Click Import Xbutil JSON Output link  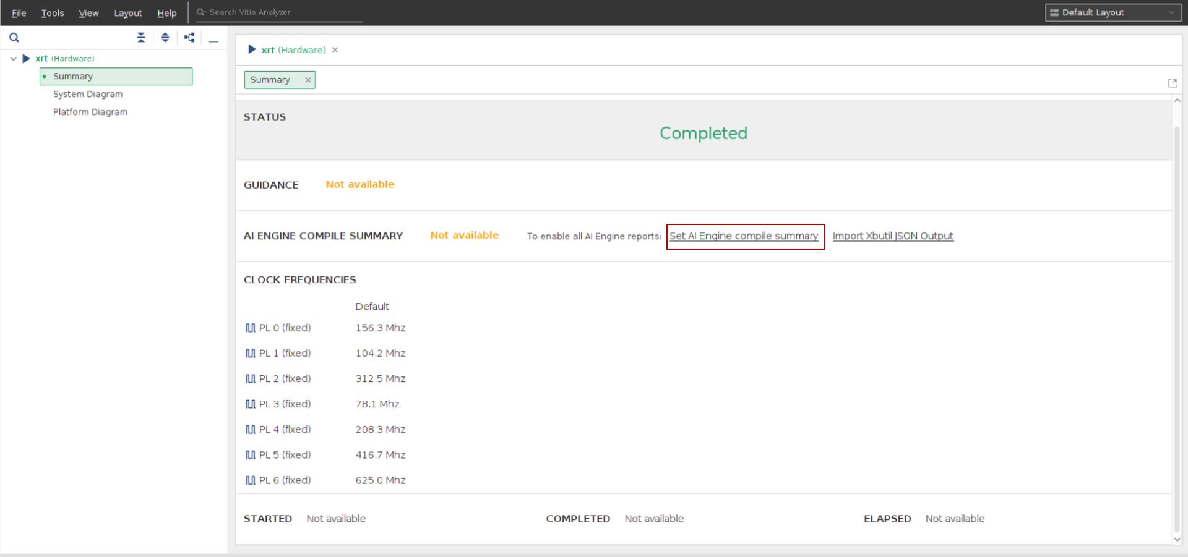[893, 236]
